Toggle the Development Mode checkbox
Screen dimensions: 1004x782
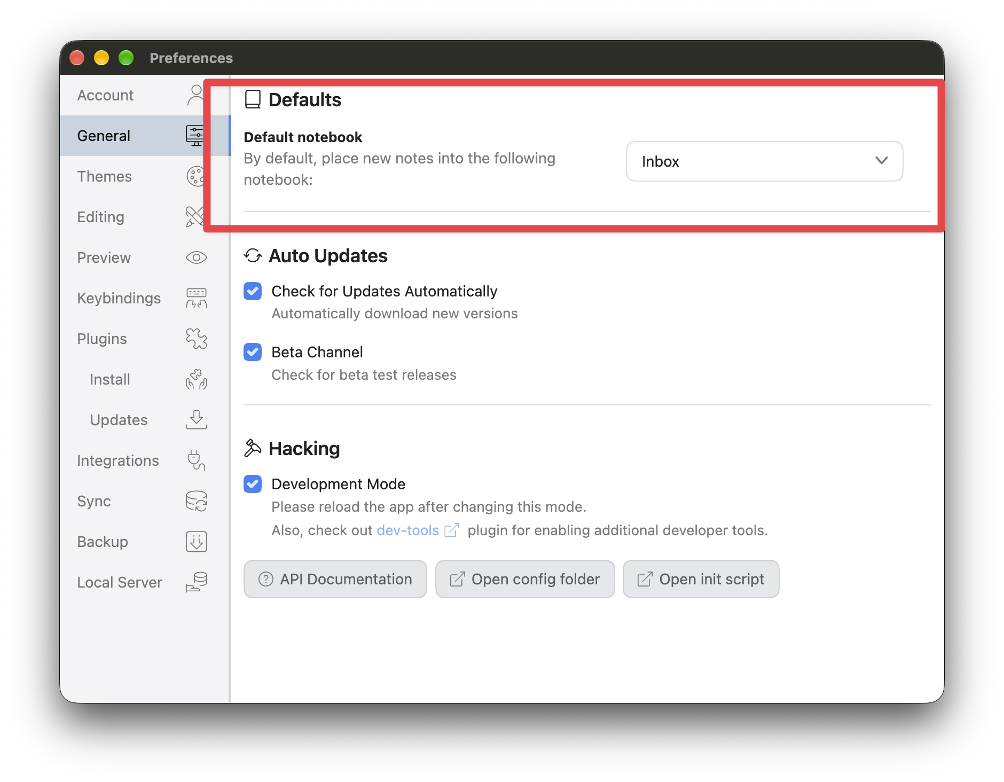point(253,484)
